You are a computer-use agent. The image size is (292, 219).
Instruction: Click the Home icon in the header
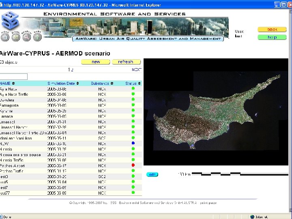tap(5, 37)
